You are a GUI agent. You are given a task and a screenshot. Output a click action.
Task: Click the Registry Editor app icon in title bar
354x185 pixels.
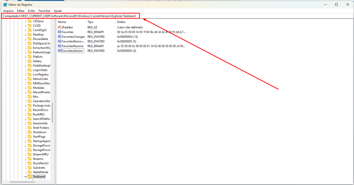point(5,4)
